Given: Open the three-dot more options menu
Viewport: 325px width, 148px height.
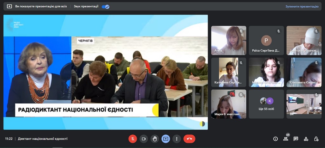Looking at the screenshot, I should pyautogui.click(x=176, y=139).
